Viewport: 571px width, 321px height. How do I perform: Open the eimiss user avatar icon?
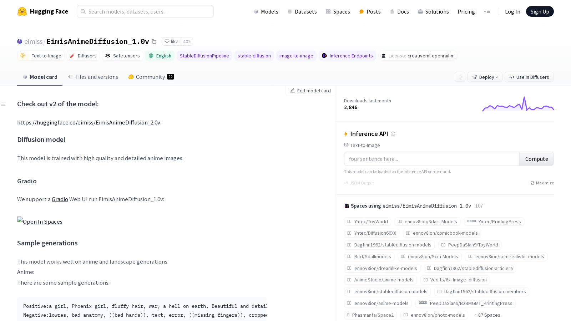coord(20,41)
